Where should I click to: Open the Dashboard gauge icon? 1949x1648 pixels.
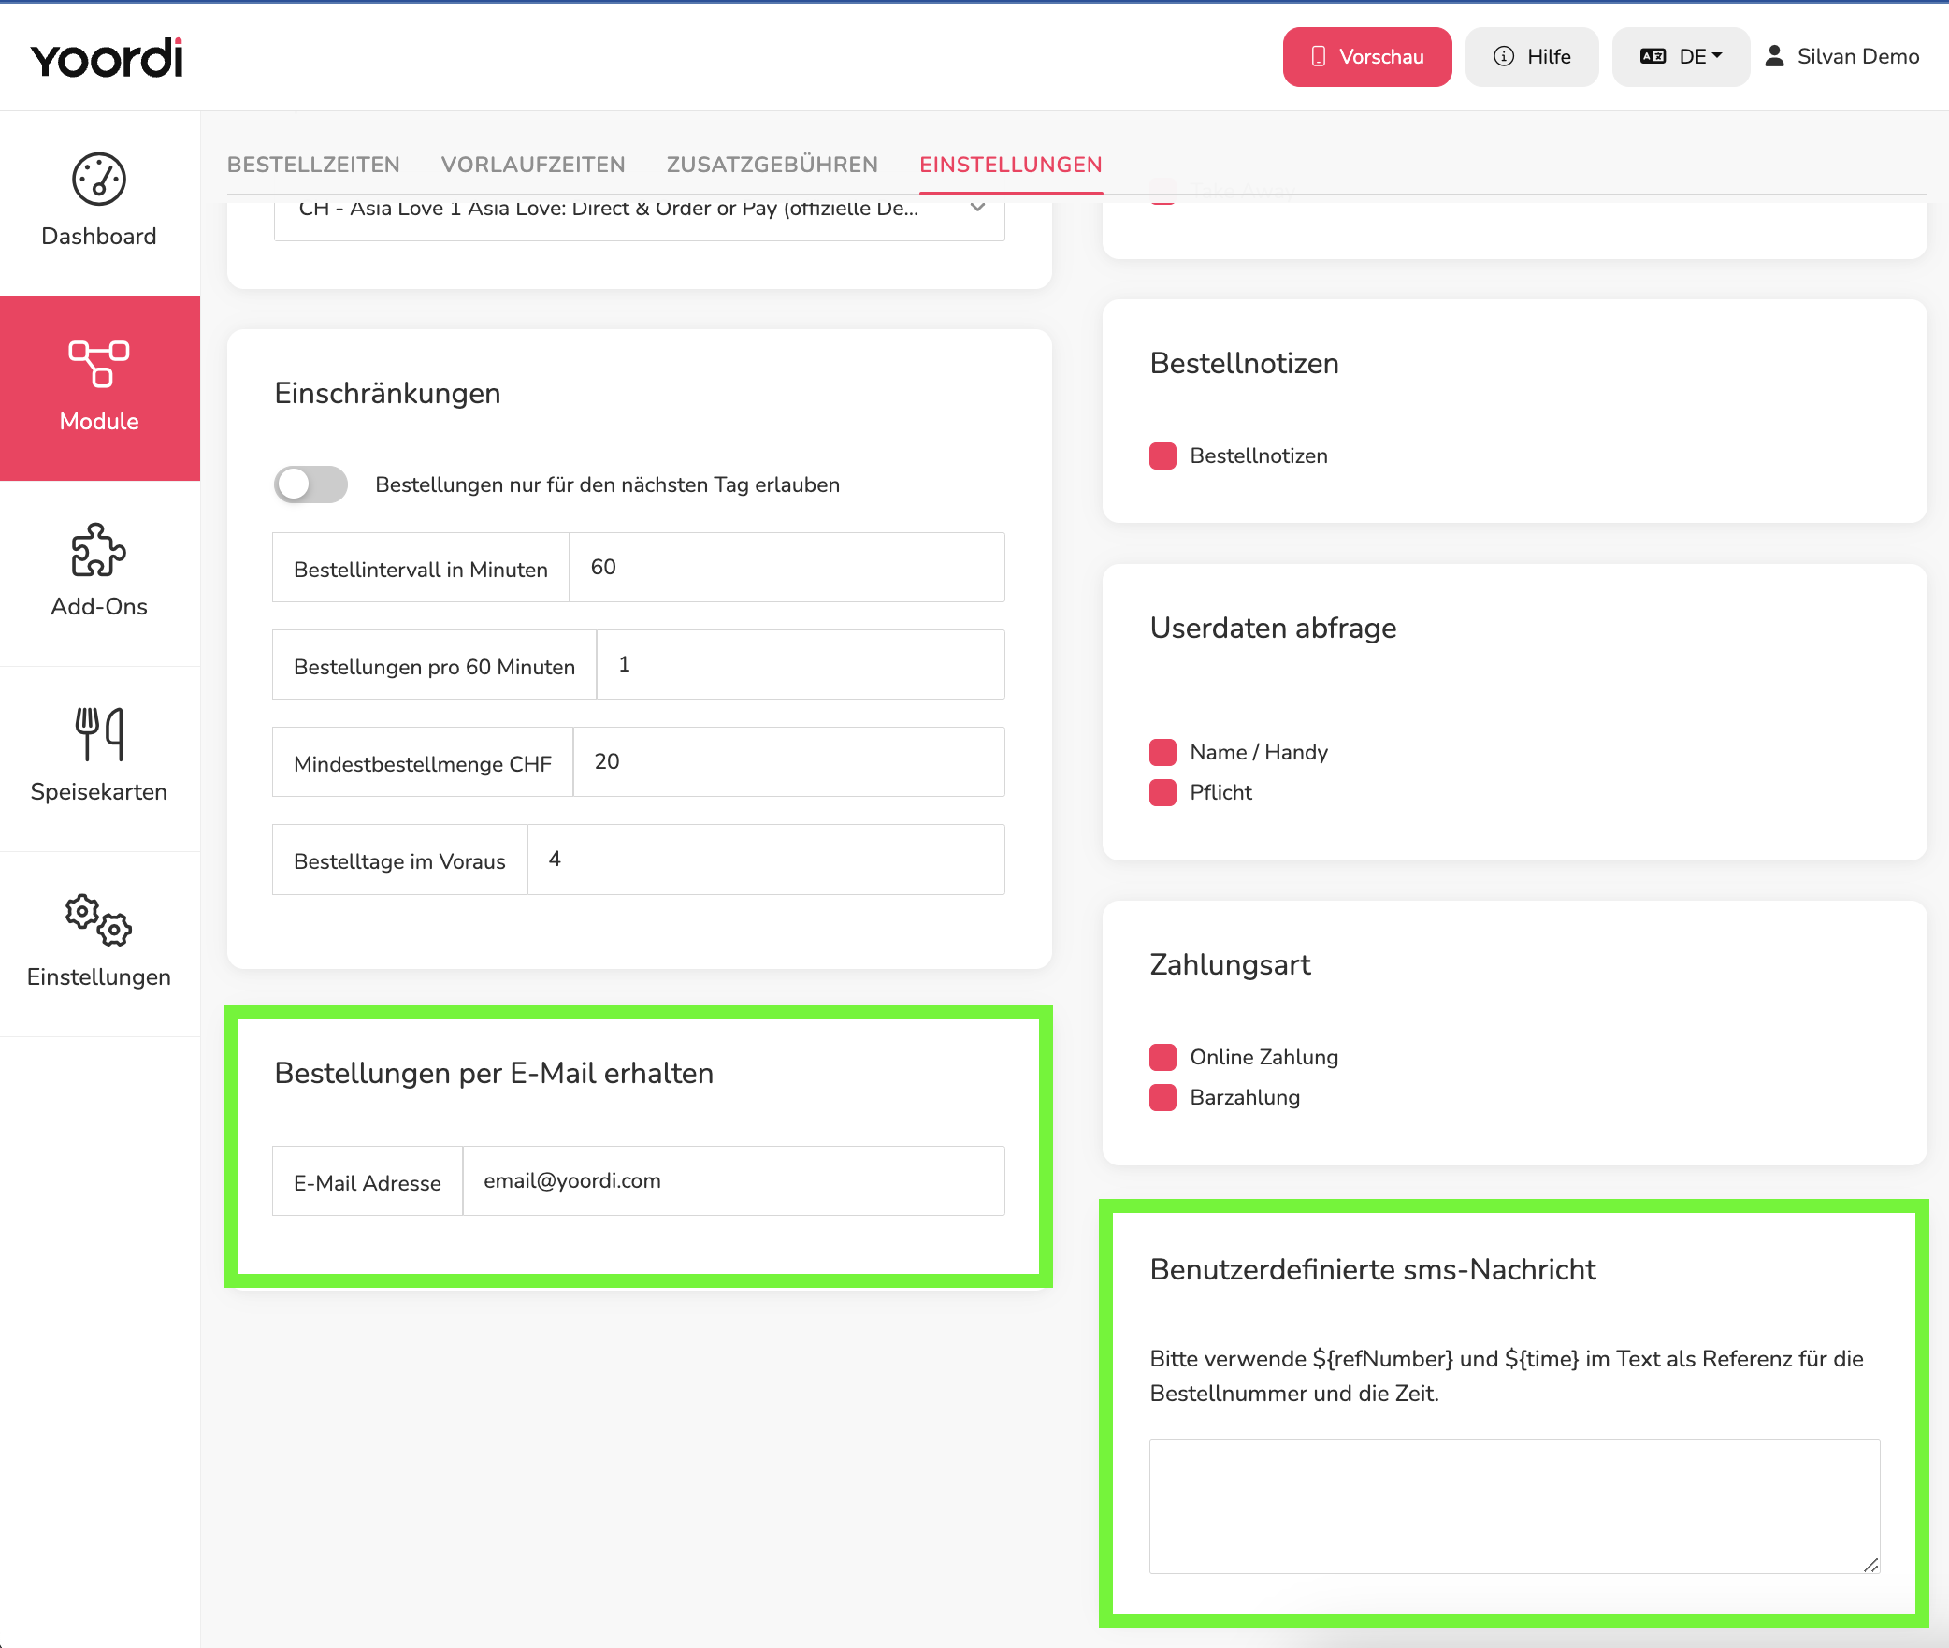coord(99,179)
